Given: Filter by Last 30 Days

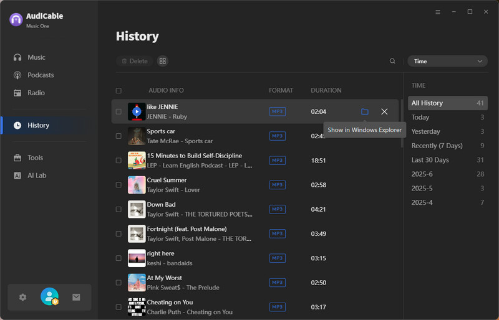Looking at the screenshot, I should click(x=447, y=160).
